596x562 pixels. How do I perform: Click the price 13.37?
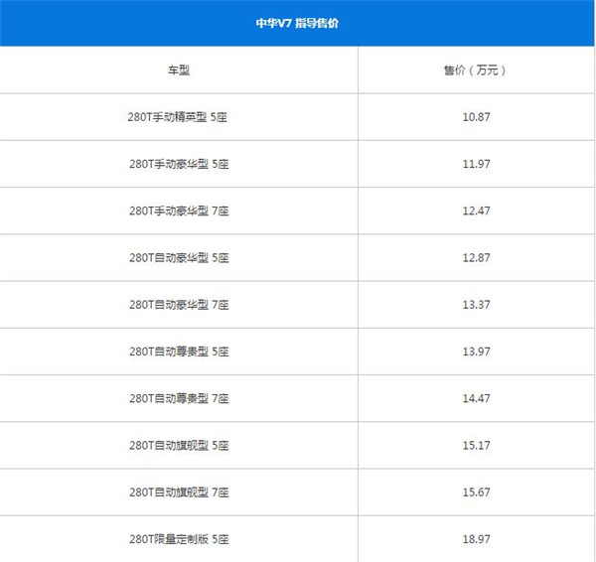(476, 305)
